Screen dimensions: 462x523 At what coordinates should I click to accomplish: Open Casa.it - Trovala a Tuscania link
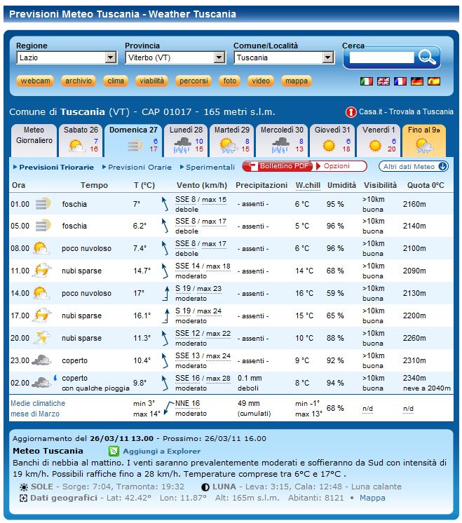[406, 111]
